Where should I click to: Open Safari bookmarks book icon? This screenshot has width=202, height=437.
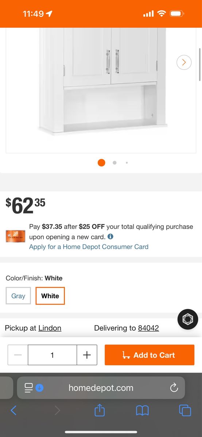(x=142, y=411)
